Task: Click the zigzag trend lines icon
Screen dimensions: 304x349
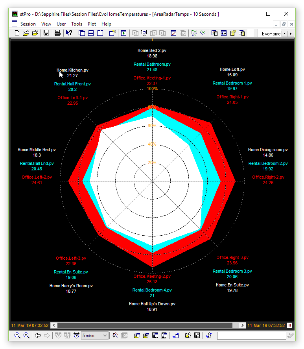Action: (203, 33)
